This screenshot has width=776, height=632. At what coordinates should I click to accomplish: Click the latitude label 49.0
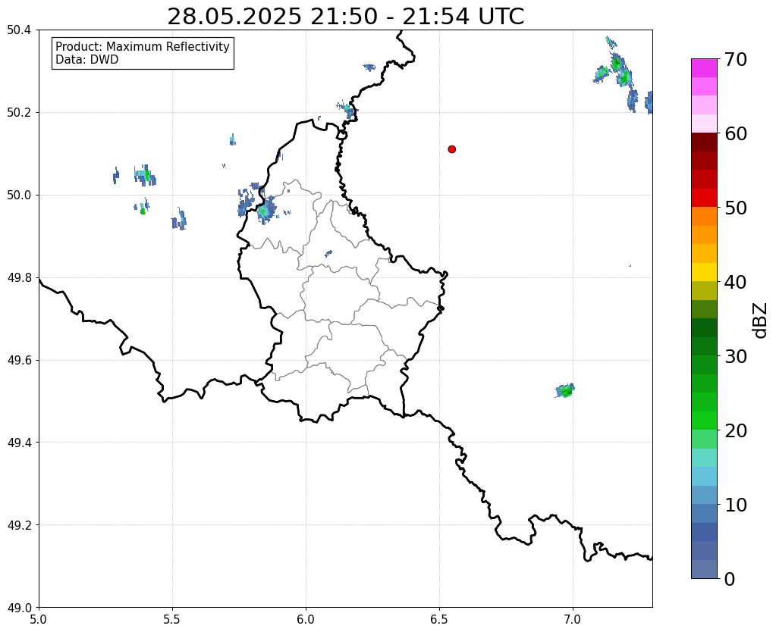[x=19, y=608]
